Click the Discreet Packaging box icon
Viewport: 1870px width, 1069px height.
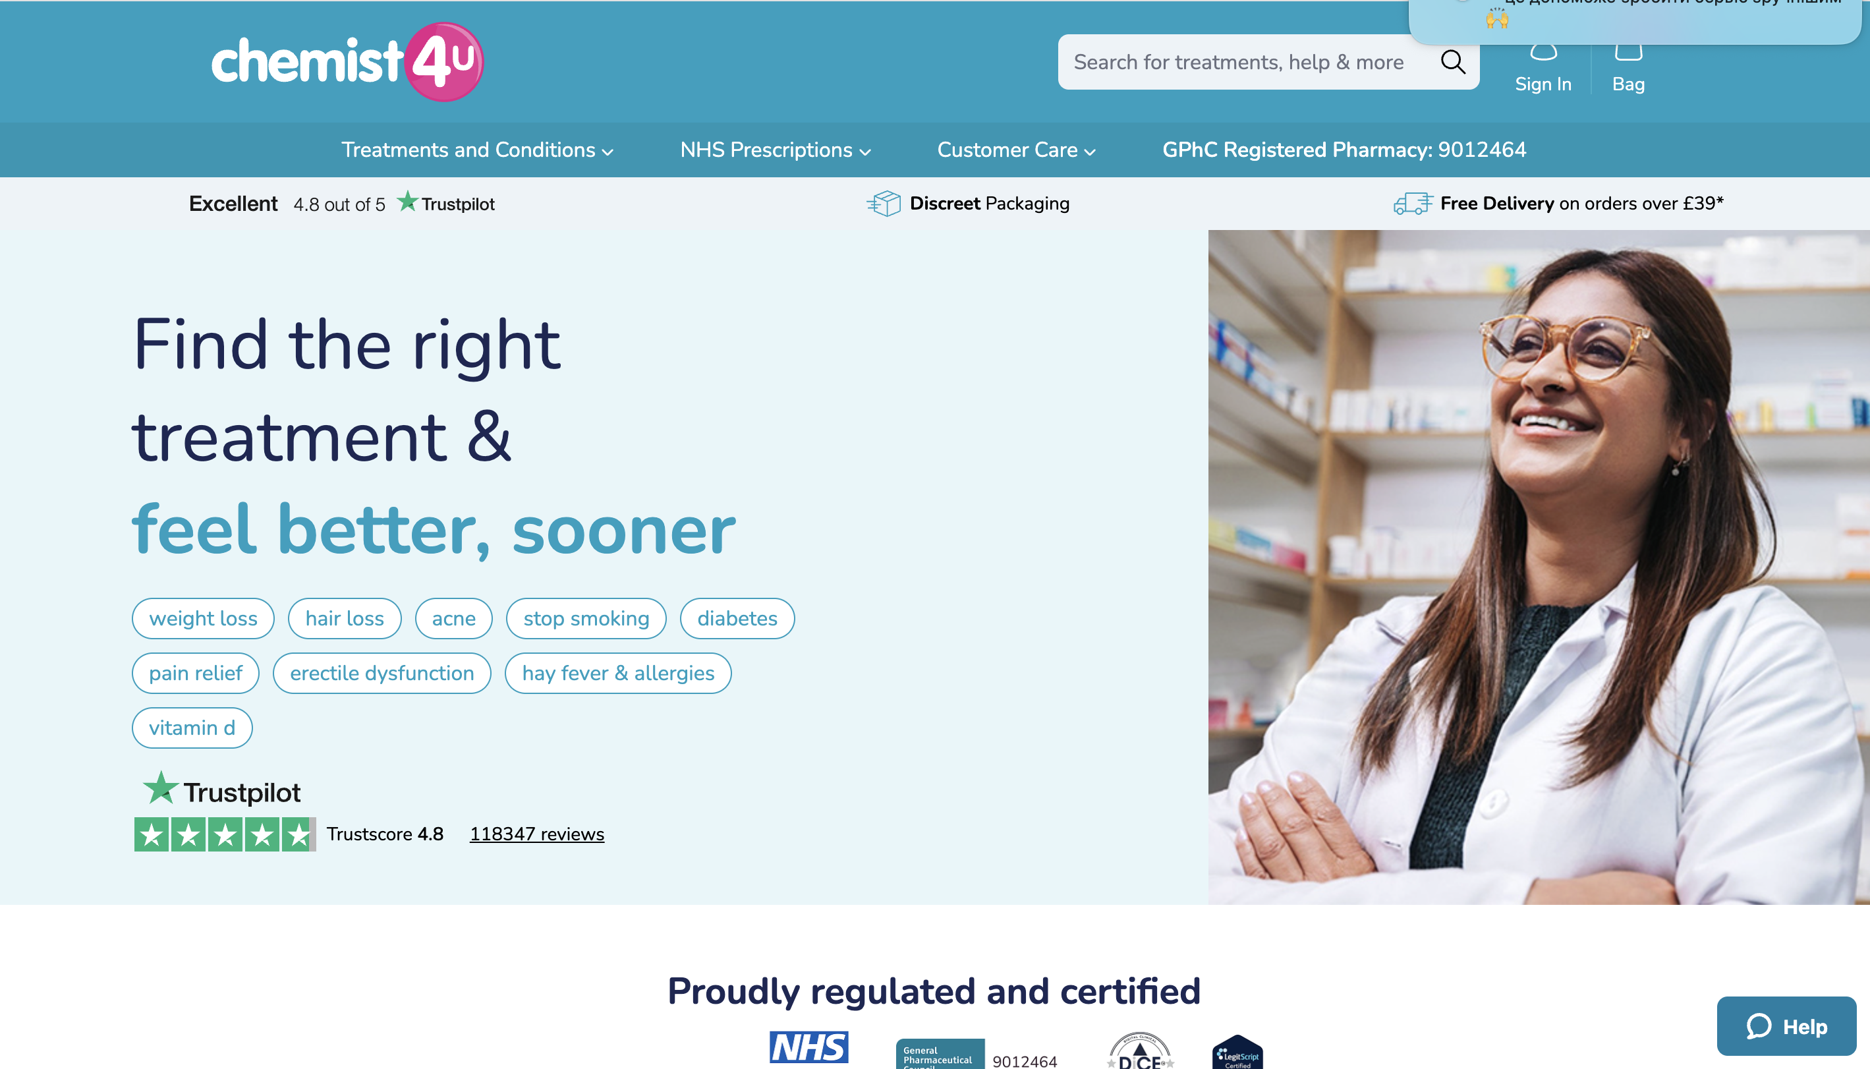point(884,204)
